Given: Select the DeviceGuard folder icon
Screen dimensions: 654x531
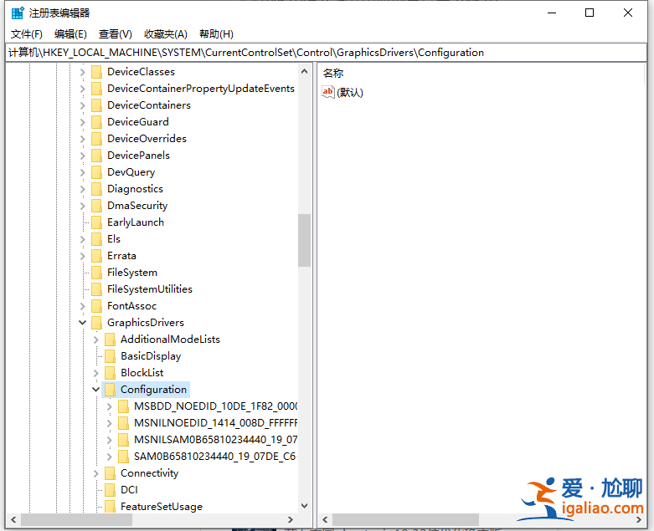Looking at the screenshot, I should 96,122.
